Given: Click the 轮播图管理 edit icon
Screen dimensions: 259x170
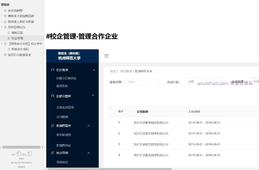Looking at the screenshot, I should (x=52, y=126).
